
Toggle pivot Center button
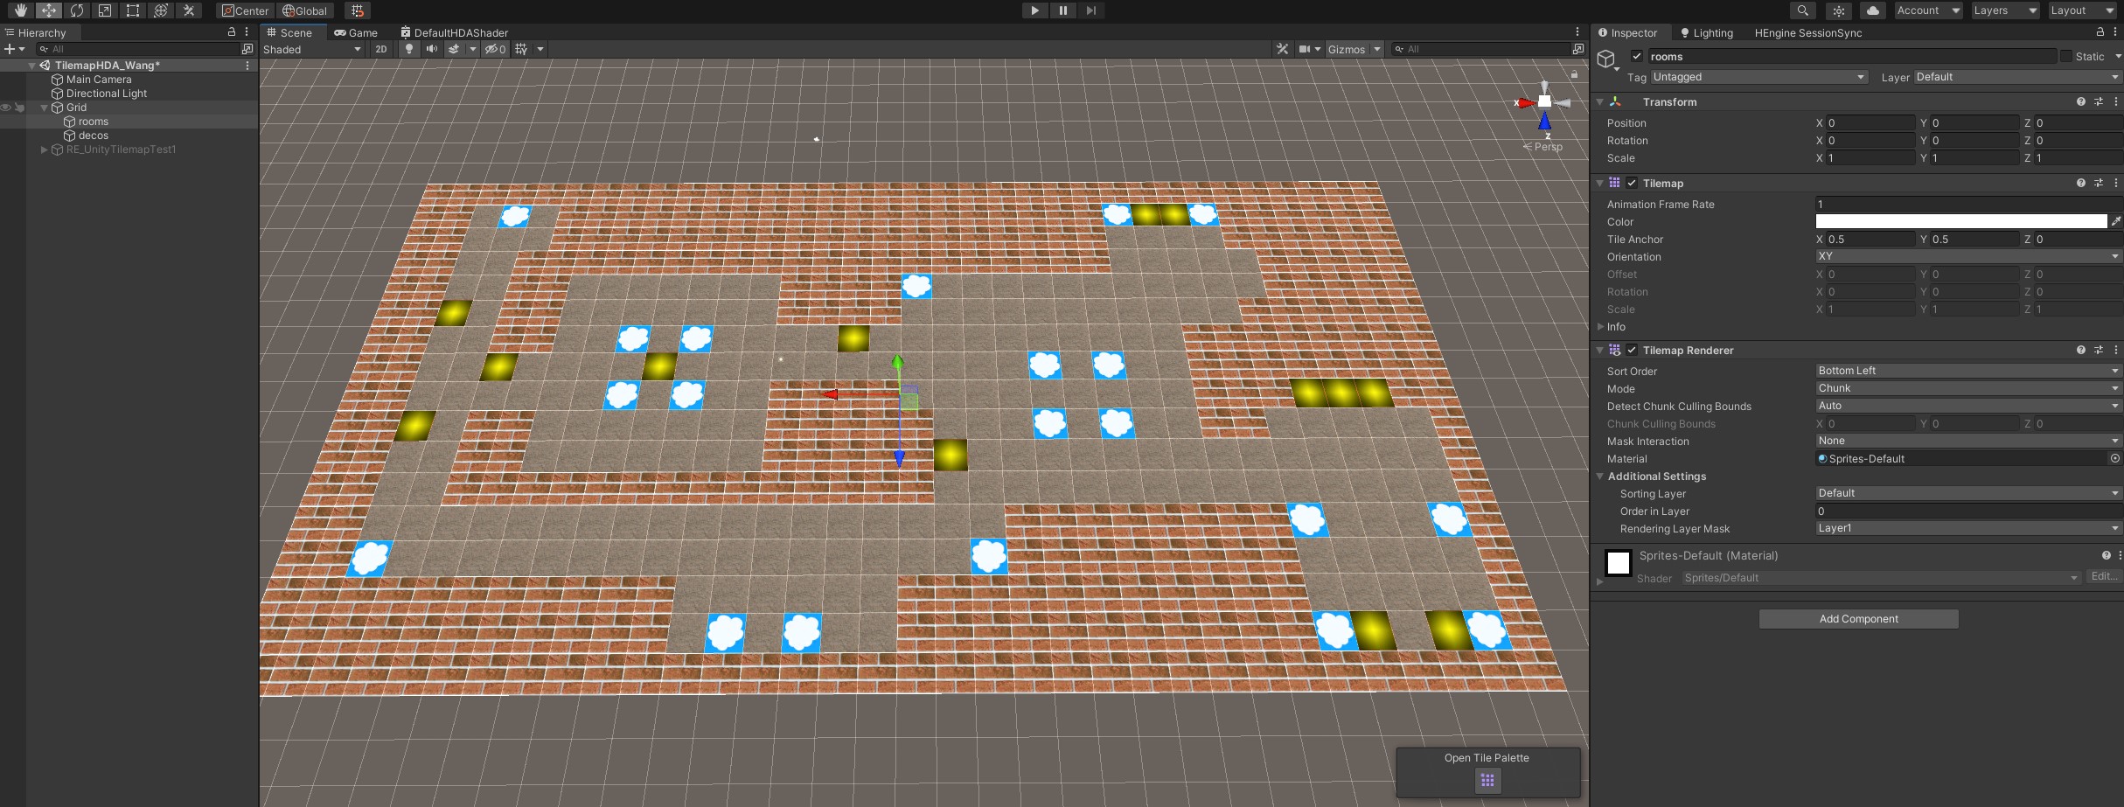[245, 10]
